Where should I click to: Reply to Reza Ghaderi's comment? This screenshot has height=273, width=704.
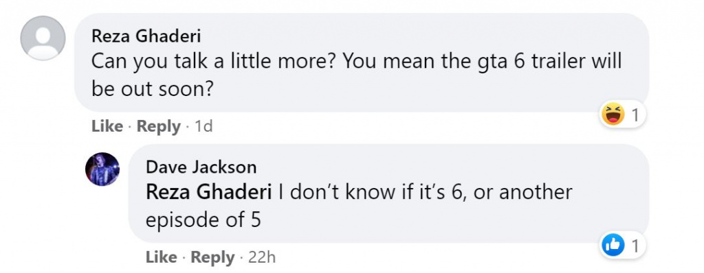point(159,126)
